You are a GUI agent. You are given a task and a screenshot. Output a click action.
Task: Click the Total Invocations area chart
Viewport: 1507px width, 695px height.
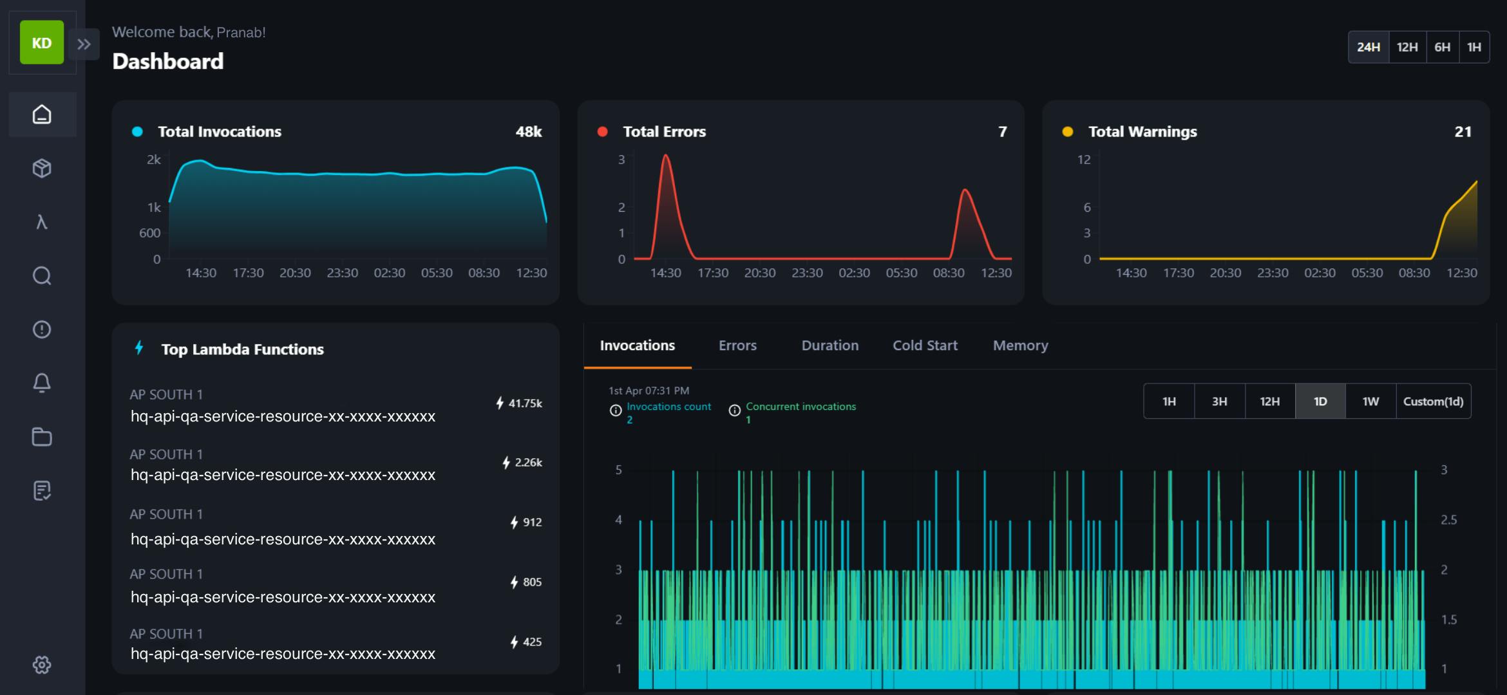coord(358,209)
